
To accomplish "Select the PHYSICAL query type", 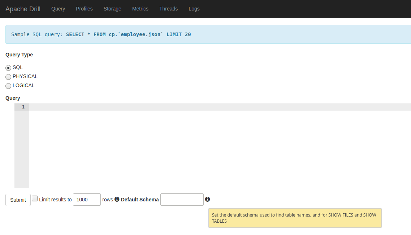I will (8, 77).
